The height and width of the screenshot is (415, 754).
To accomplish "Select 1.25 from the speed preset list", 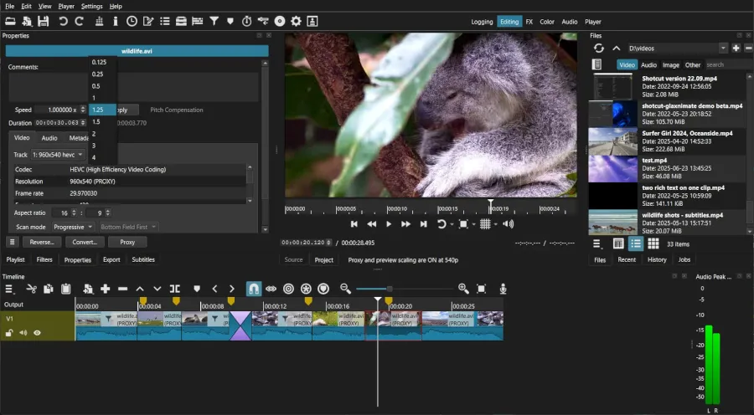I will pyautogui.click(x=99, y=110).
